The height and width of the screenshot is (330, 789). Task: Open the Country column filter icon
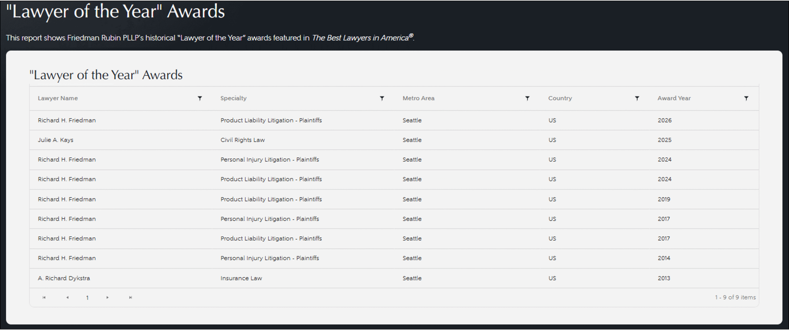[x=637, y=98]
